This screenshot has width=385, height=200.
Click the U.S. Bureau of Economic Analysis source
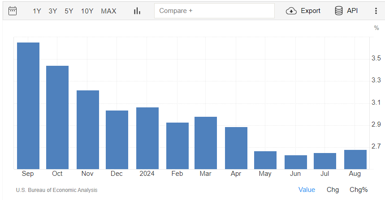[x=57, y=190]
